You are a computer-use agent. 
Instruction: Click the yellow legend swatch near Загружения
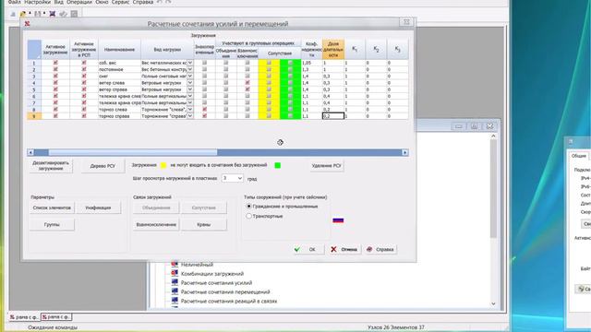(x=163, y=165)
